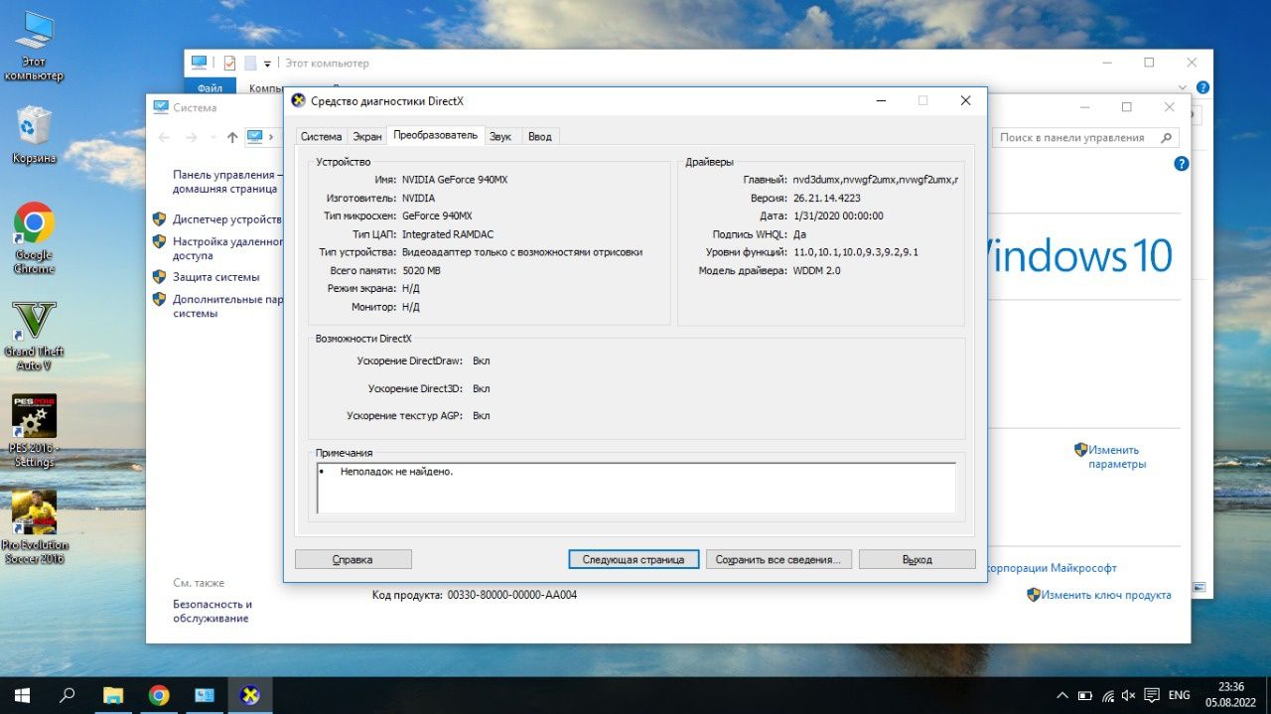Switch to the Ввод tab

540,137
